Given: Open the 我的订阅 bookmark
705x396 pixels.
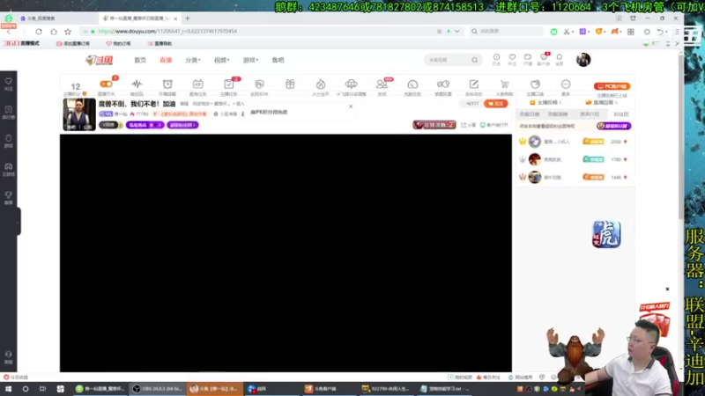Looking at the screenshot, I should (118, 43).
